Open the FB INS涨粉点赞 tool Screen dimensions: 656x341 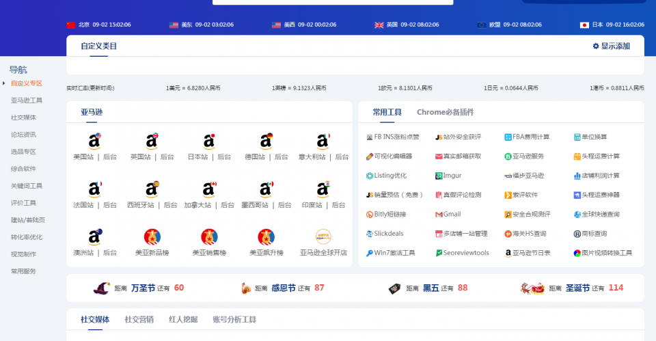click(392, 137)
